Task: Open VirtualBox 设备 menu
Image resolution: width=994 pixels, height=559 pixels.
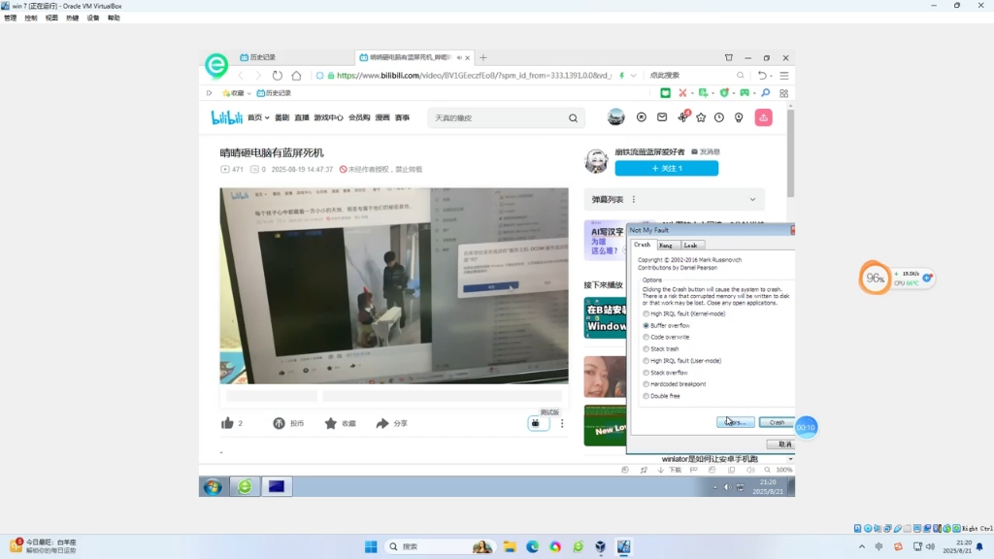Action: point(93,17)
